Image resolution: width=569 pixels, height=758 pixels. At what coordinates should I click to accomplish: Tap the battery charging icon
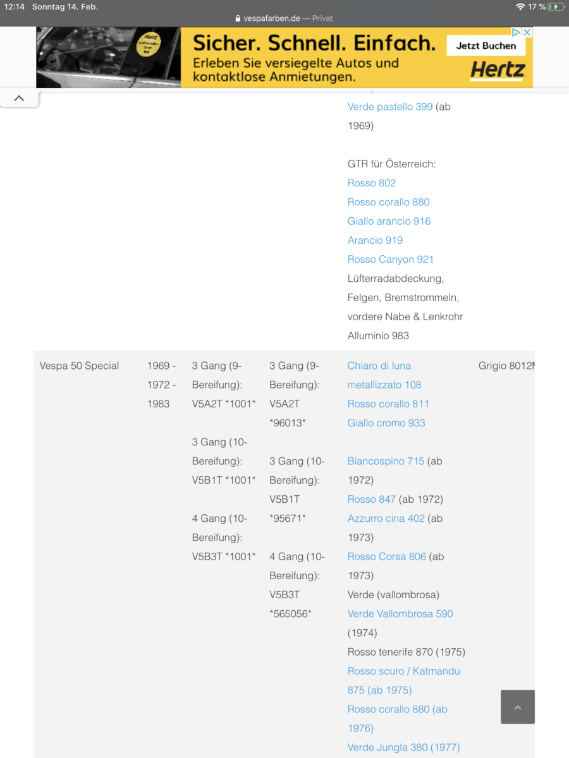click(555, 7)
